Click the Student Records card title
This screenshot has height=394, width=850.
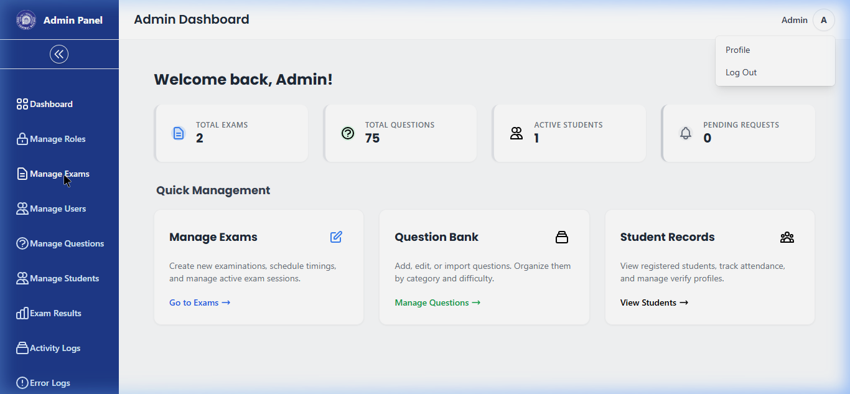(668, 237)
